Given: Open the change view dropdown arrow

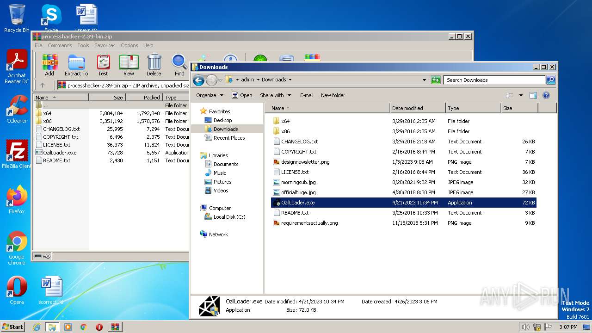Looking at the screenshot, I should click(x=520, y=95).
